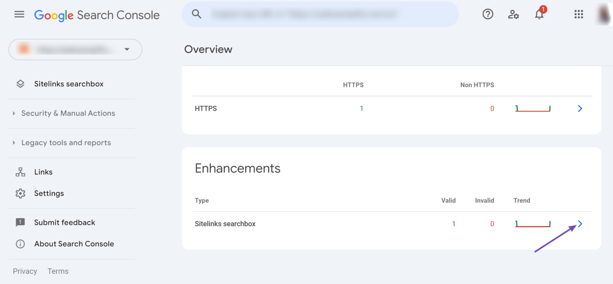Image resolution: width=613 pixels, height=284 pixels.
Task: Open the hamburger main menu
Action: click(19, 14)
